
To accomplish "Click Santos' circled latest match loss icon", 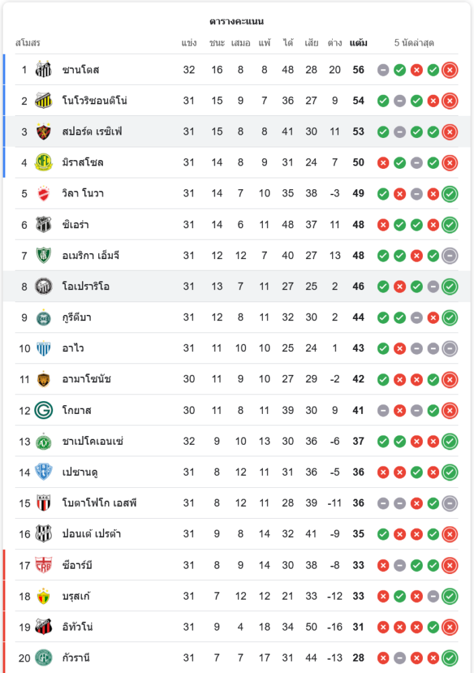I will coord(450,69).
